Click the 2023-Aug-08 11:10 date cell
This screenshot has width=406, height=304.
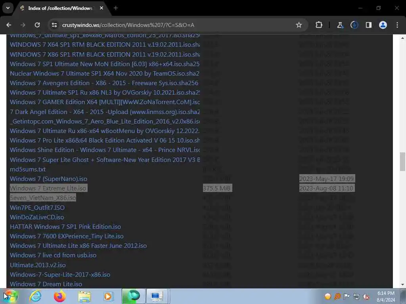tap(327, 188)
